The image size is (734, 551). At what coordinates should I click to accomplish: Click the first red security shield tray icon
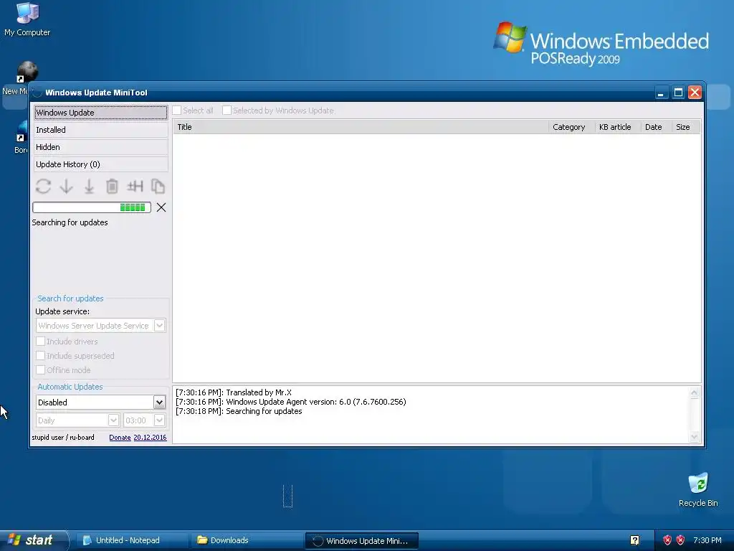[x=667, y=540]
